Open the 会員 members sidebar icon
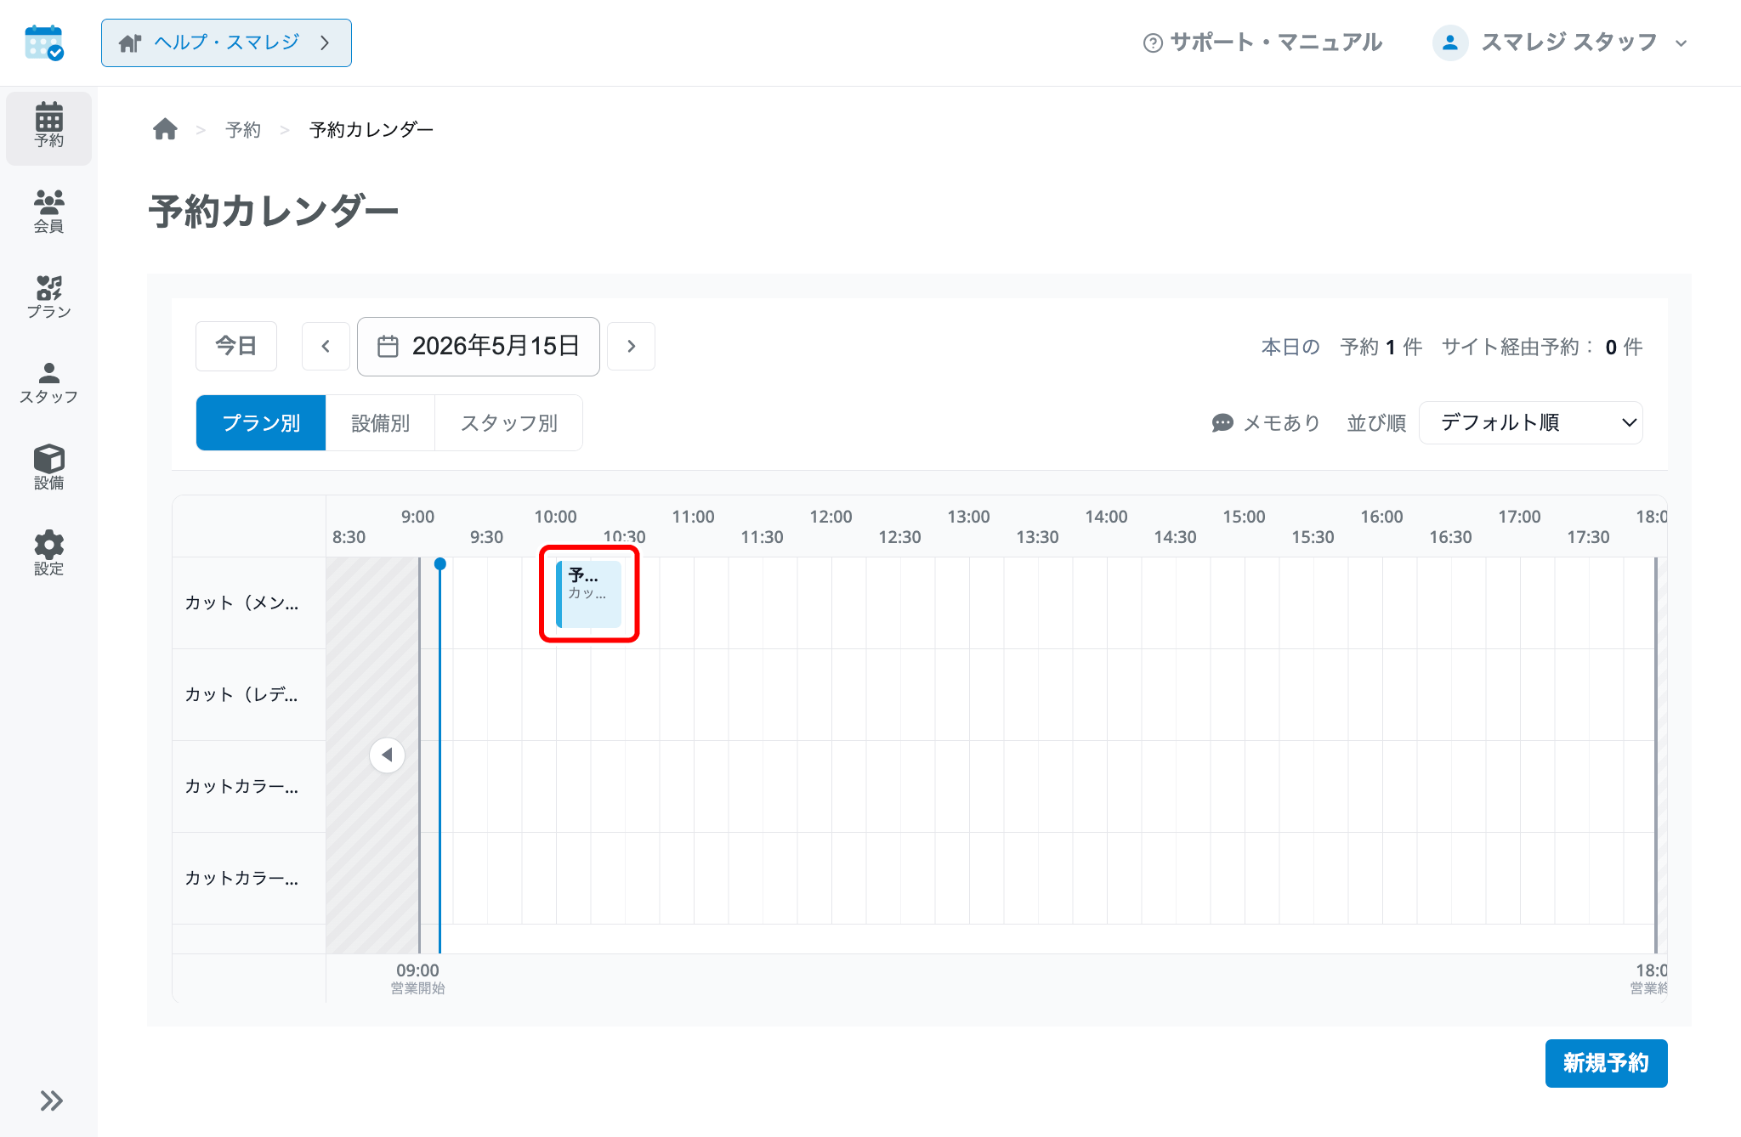The height and width of the screenshot is (1137, 1741). [x=48, y=212]
